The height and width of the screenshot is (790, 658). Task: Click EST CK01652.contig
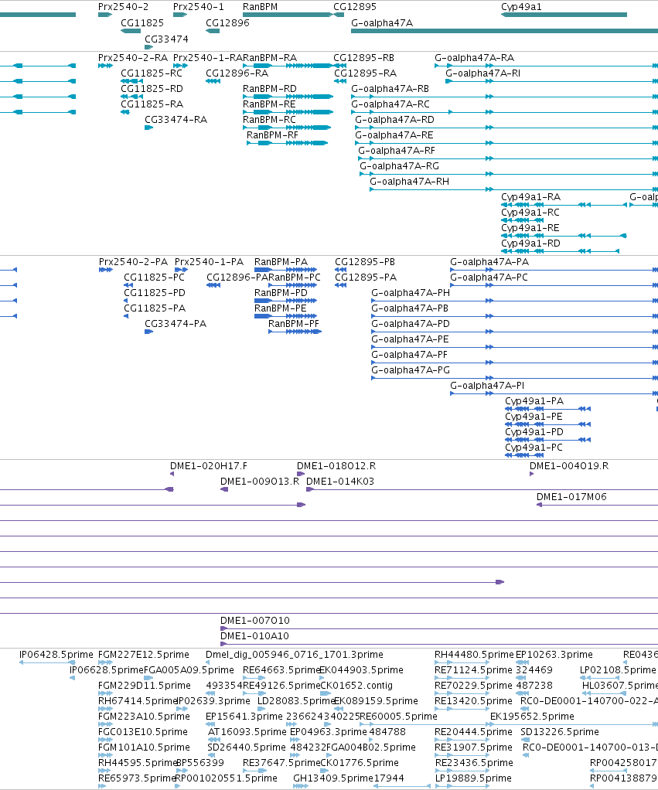pyautogui.click(x=356, y=686)
